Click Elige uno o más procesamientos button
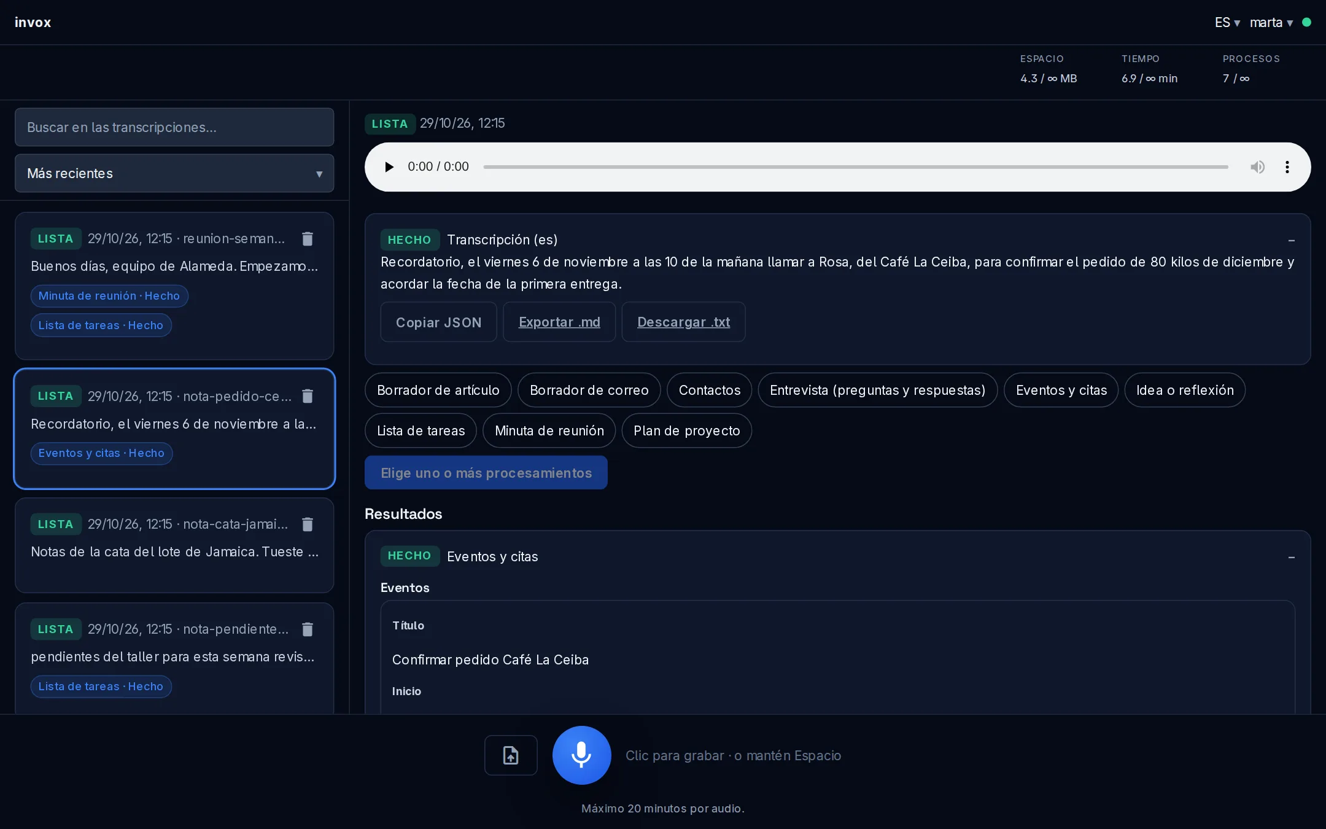Image resolution: width=1326 pixels, height=829 pixels. tap(486, 472)
